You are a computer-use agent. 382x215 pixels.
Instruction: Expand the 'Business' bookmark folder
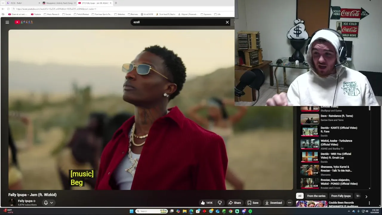[133, 14]
